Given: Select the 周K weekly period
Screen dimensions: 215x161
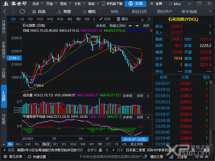Looking at the screenshot, I should [x=78, y=19].
